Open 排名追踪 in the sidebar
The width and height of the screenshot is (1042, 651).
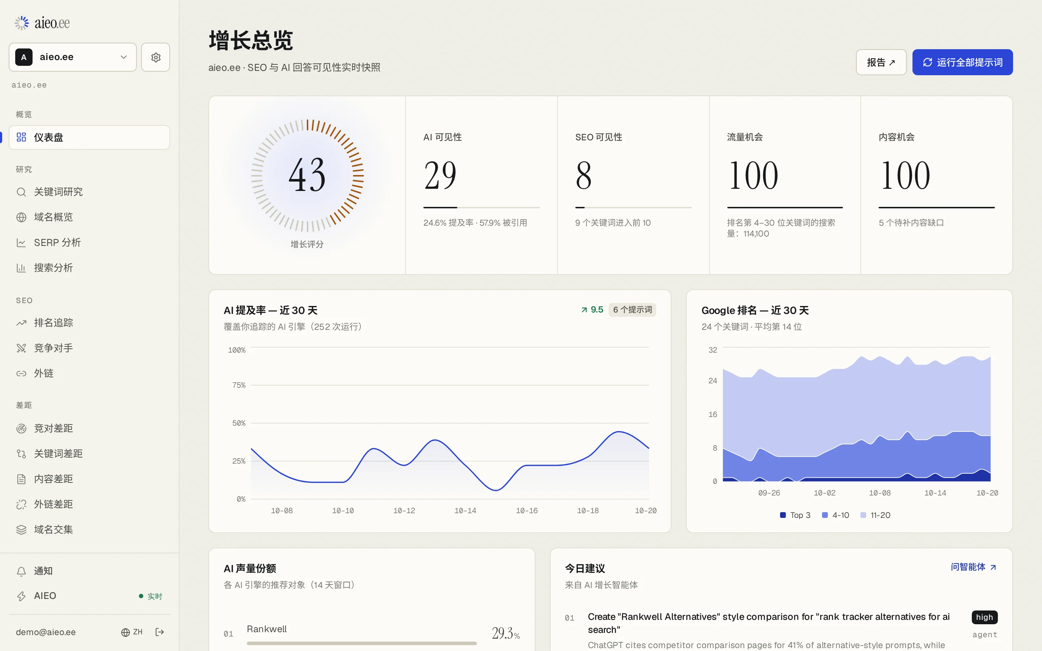tap(90, 323)
